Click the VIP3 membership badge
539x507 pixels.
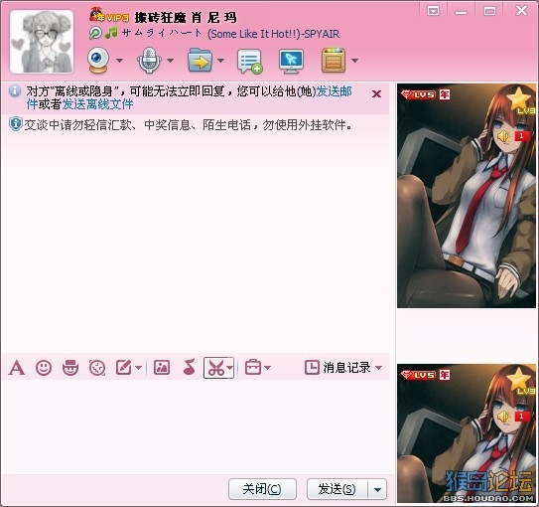pyautogui.click(x=109, y=16)
